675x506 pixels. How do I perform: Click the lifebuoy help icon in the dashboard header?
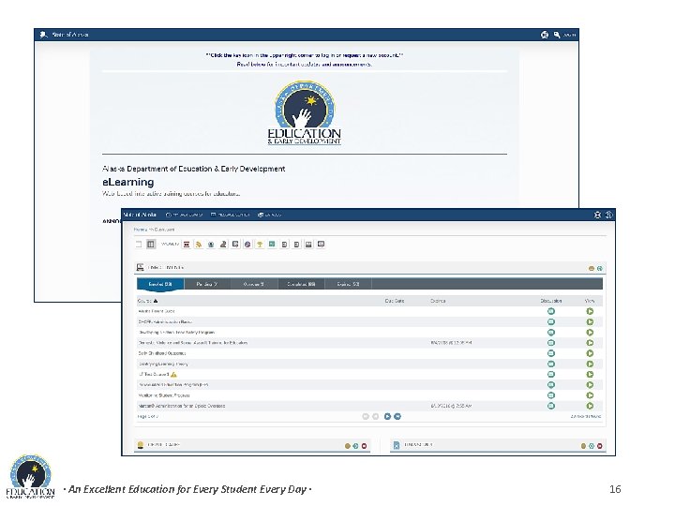[x=597, y=215]
